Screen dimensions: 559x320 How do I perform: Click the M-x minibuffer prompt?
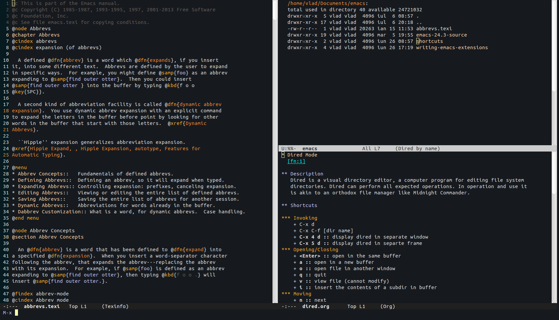(x=7, y=313)
